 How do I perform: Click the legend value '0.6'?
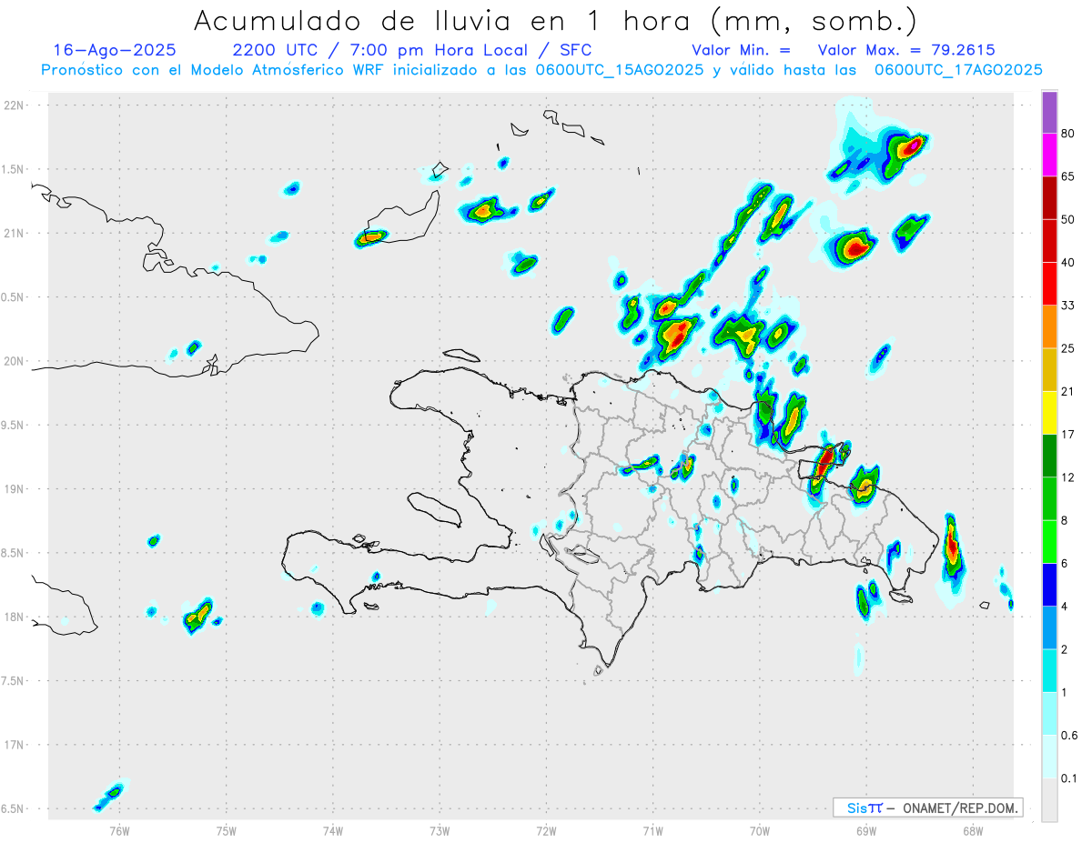pyautogui.click(x=1070, y=736)
